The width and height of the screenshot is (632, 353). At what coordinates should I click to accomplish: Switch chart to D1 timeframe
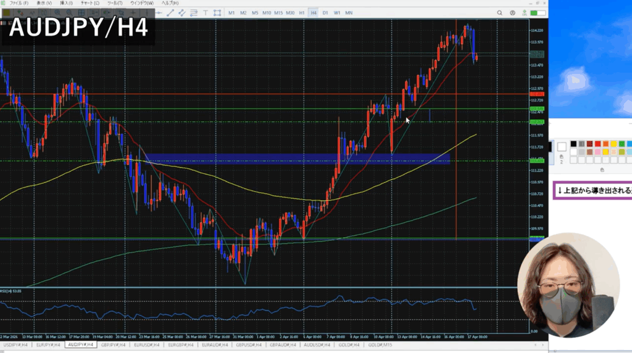tap(325, 13)
